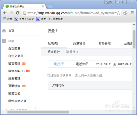
Task: Click the WeChat favicon on the tab
Action: click(7, 6)
